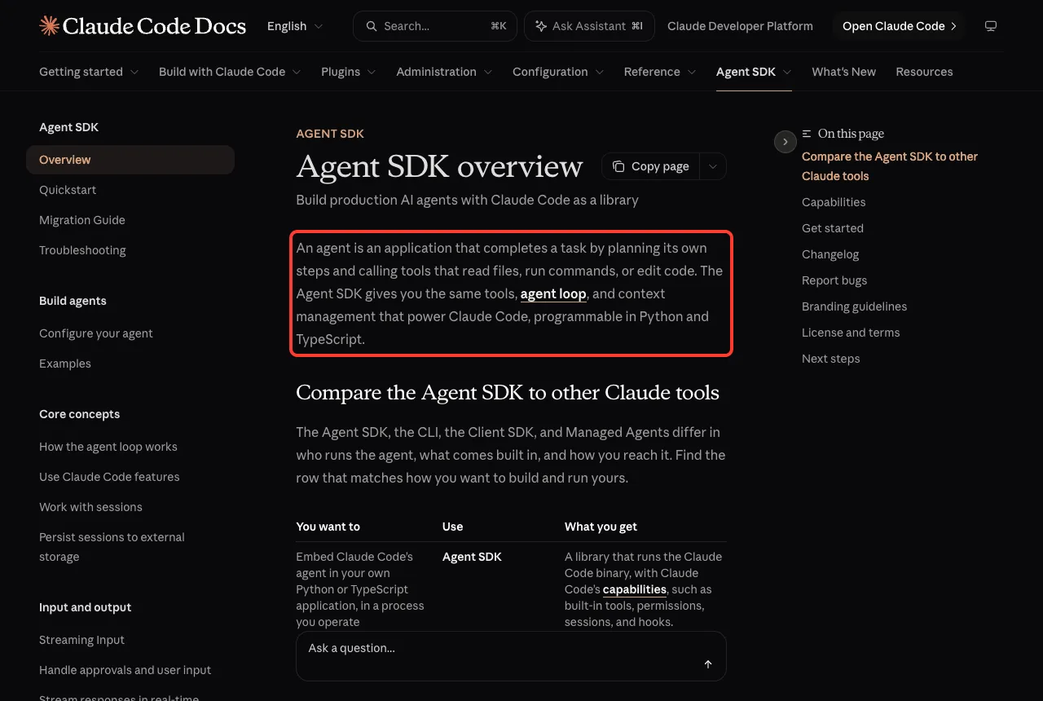Select Overview in the sidebar
This screenshot has height=701, width=1043.
tap(130, 160)
